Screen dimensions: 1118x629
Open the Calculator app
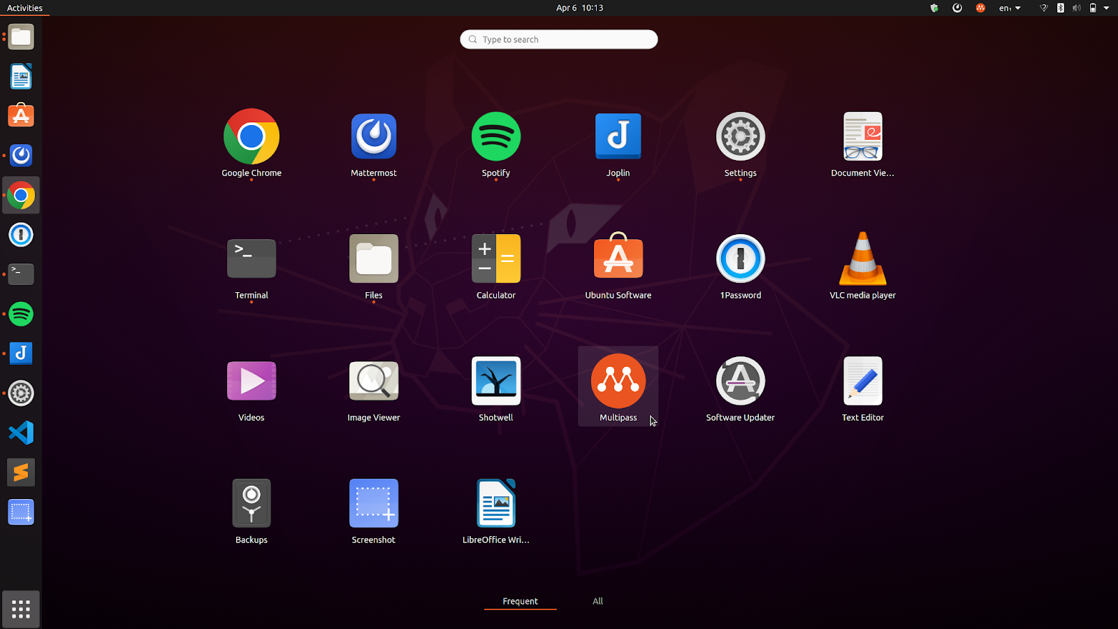(x=495, y=259)
